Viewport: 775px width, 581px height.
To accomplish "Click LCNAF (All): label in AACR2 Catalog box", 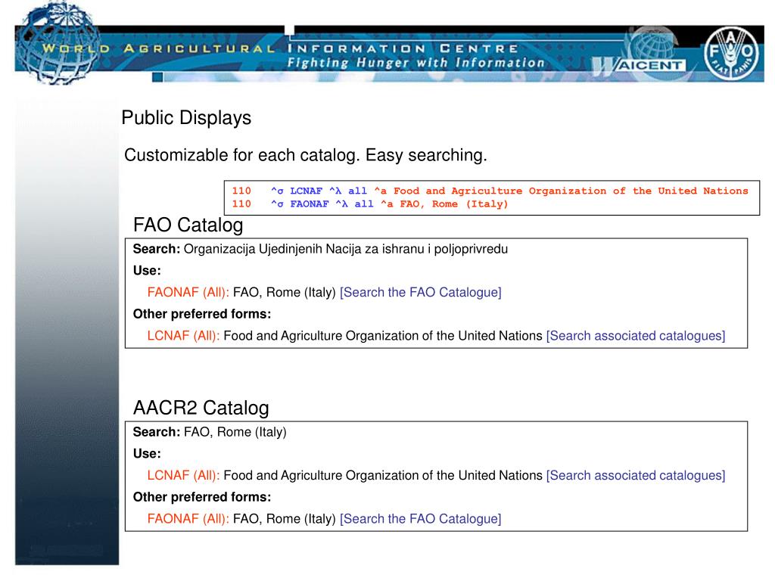I will [183, 475].
